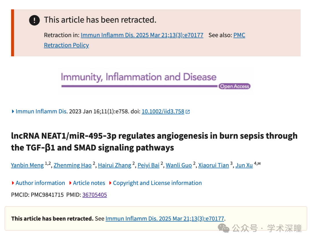Click the retraction alert exclamation icon
This screenshot has height=241, width=312.
(x=34, y=20)
